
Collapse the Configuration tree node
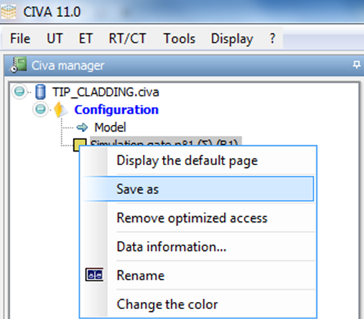(41, 109)
